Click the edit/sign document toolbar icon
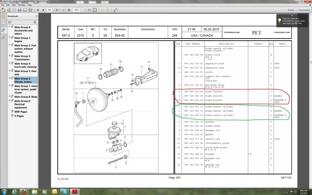312x195 pixels. (30, 10)
